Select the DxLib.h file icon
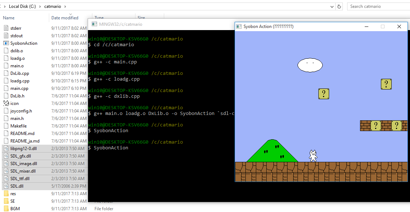The width and height of the screenshot is (410, 212). point(6,96)
